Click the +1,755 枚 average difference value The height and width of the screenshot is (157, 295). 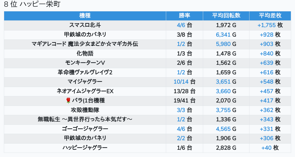(270, 25)
